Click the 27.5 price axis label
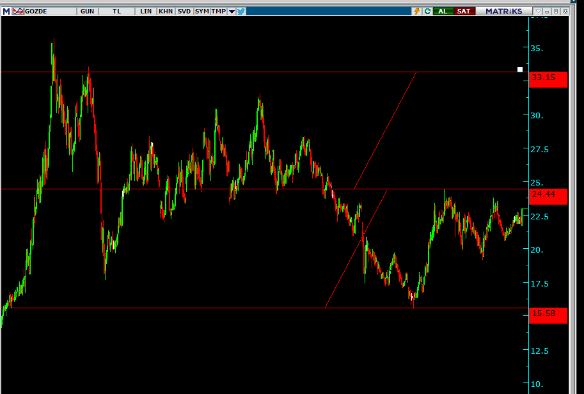 [x=539, y=149]
